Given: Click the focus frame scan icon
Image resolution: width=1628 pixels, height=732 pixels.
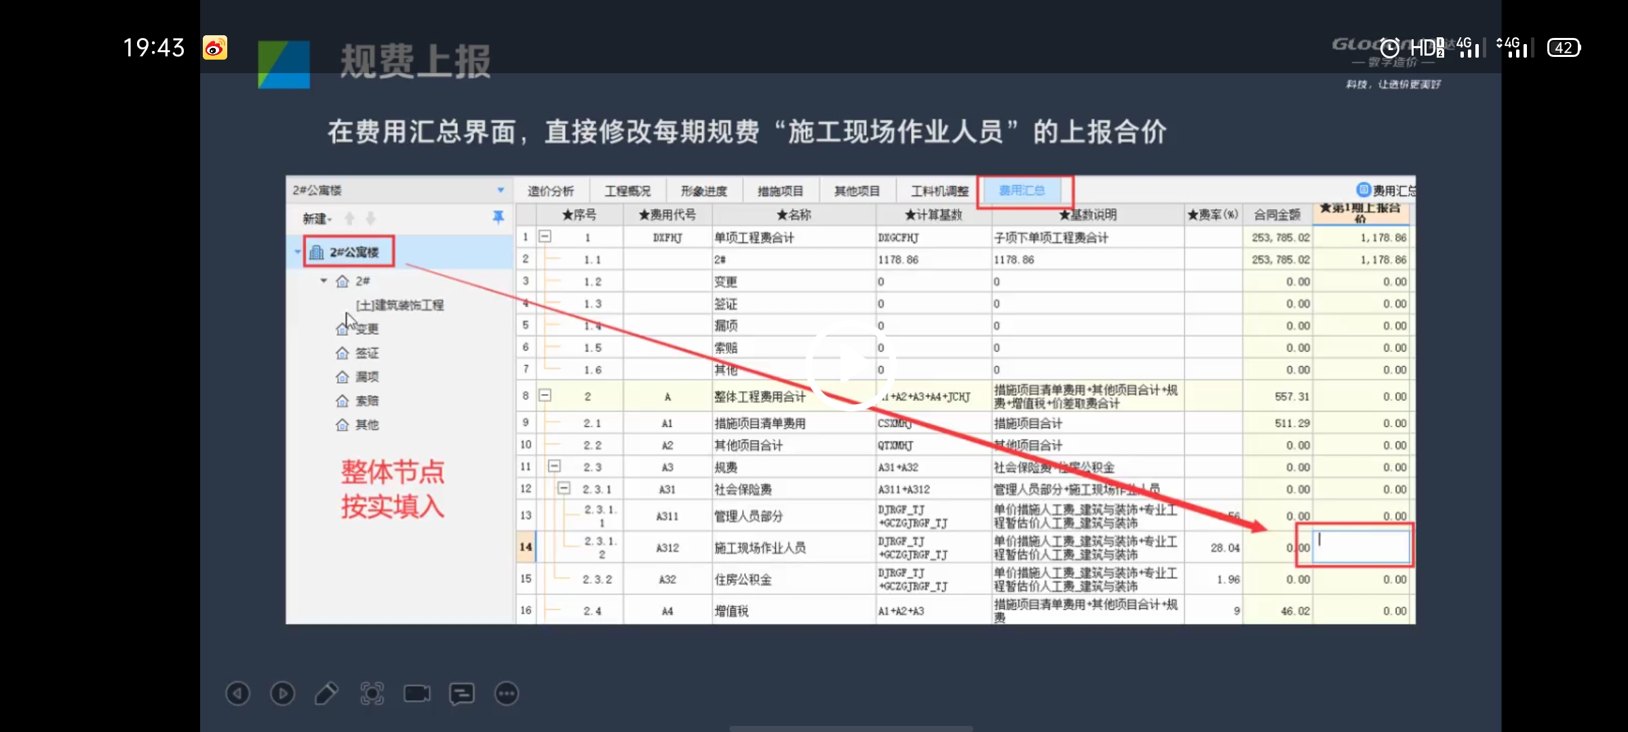Looking at the screenshot, I should coord(372,693).
